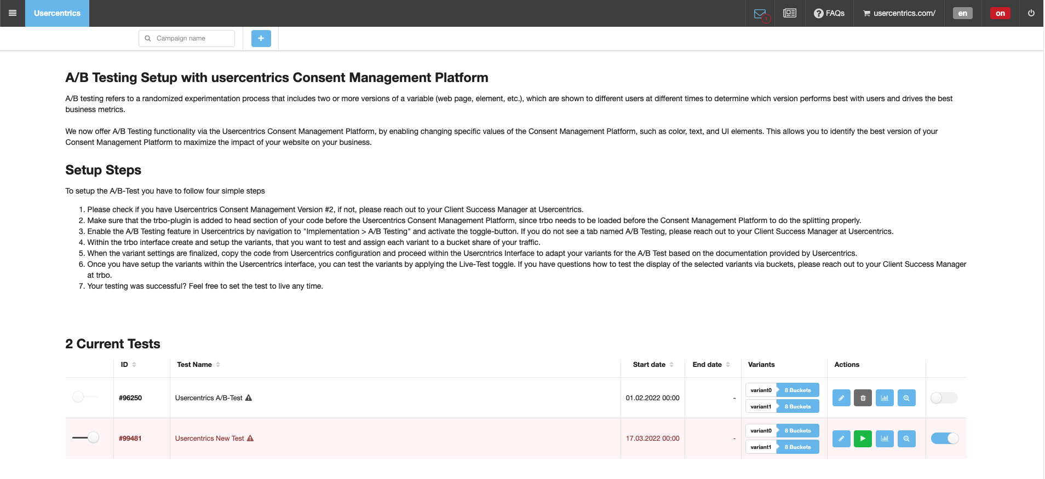This screenshot has height=479, width=1045.
Task: Click the Variants column header
Action: 761,365
